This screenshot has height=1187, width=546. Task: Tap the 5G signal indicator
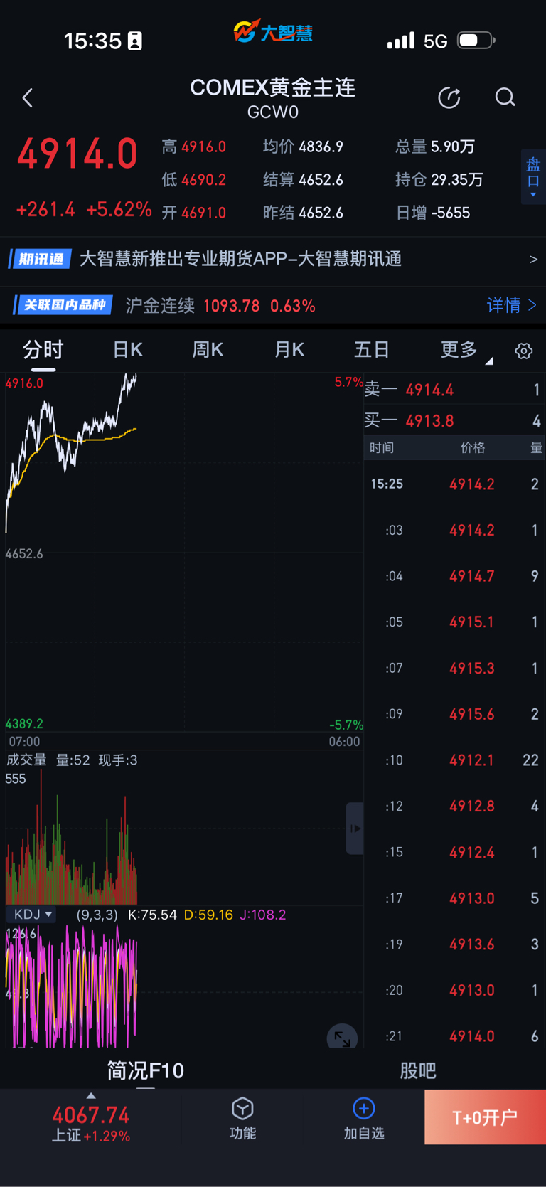(435, 41)
